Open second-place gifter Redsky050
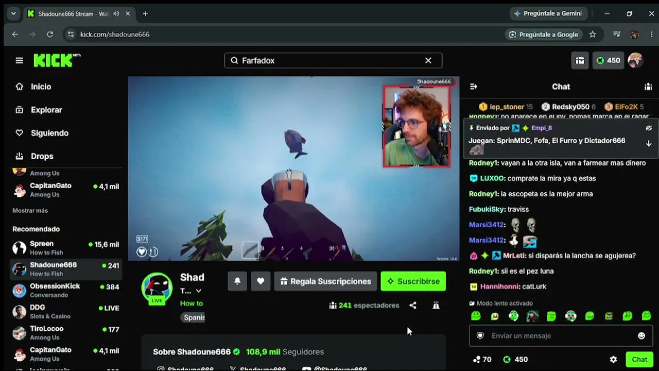659x371 pixels. 568,107
